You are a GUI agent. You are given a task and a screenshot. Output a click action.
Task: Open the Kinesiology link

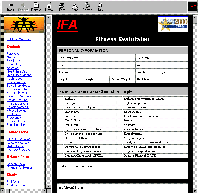tap(14, 64)
